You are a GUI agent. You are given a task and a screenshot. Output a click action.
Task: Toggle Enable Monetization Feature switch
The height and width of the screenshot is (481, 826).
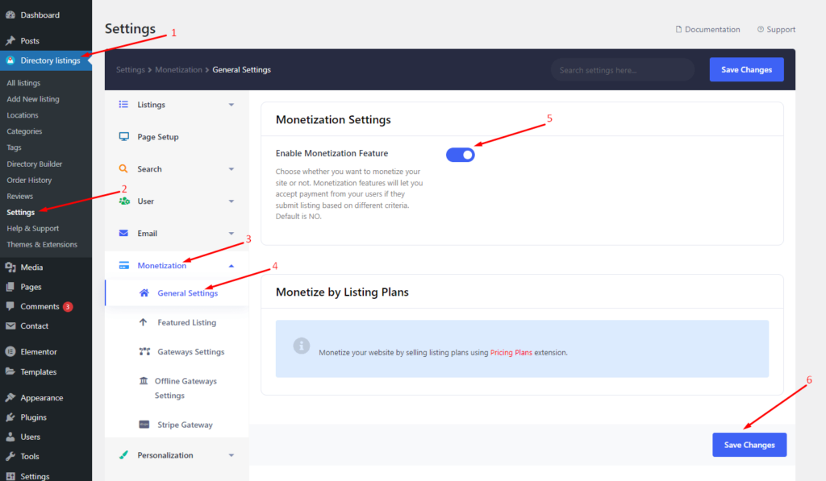[461, 155]
